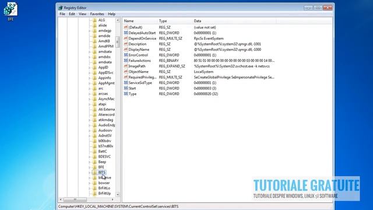Click the 0x00000020 (32) Type data

point(206,94)
